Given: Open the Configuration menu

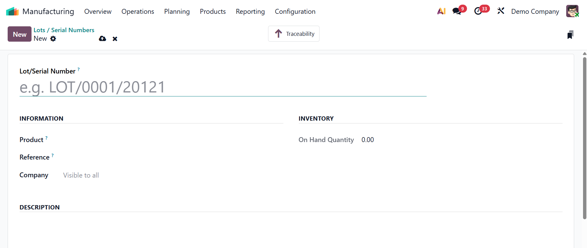Looking at the screenshot, I should (295, 12).
